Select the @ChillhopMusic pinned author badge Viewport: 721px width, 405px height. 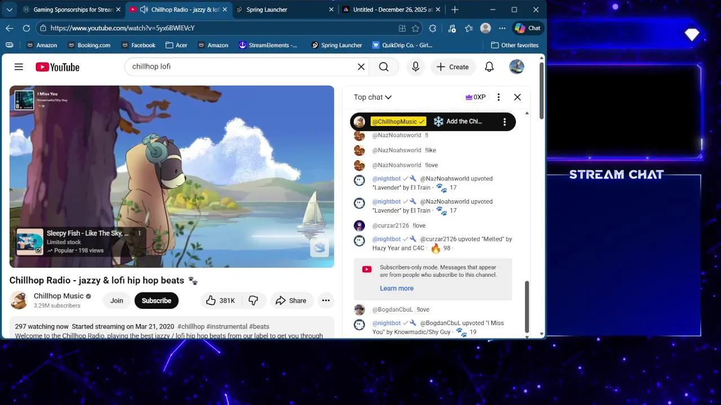coord(398,121)
